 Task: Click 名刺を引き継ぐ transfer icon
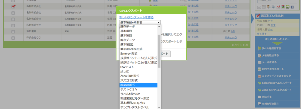click(259, 104)
